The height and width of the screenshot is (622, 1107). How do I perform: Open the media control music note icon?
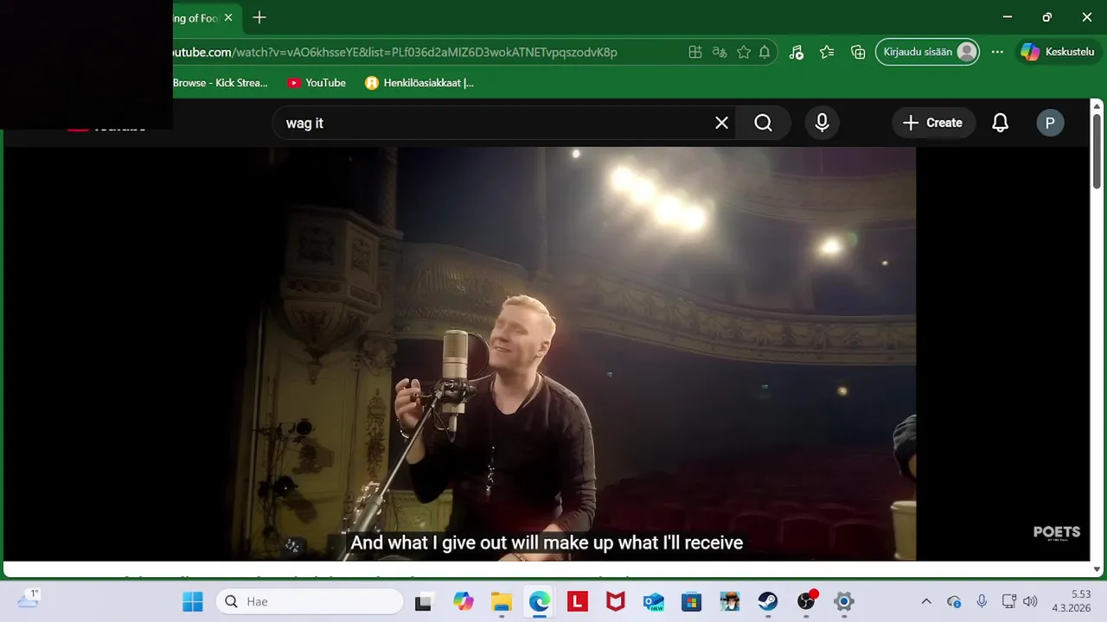point(797,52)
